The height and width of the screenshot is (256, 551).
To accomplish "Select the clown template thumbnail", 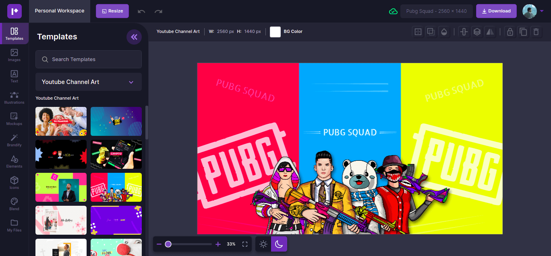I will (116, 247).
